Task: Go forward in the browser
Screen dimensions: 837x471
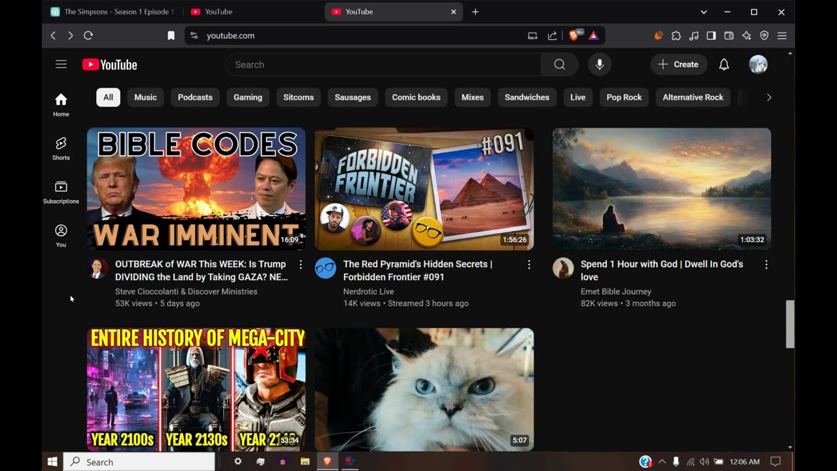Action: point(71,36)
